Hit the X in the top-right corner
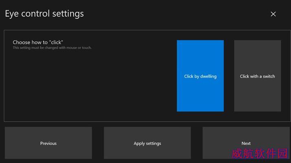 click(273, 14)
